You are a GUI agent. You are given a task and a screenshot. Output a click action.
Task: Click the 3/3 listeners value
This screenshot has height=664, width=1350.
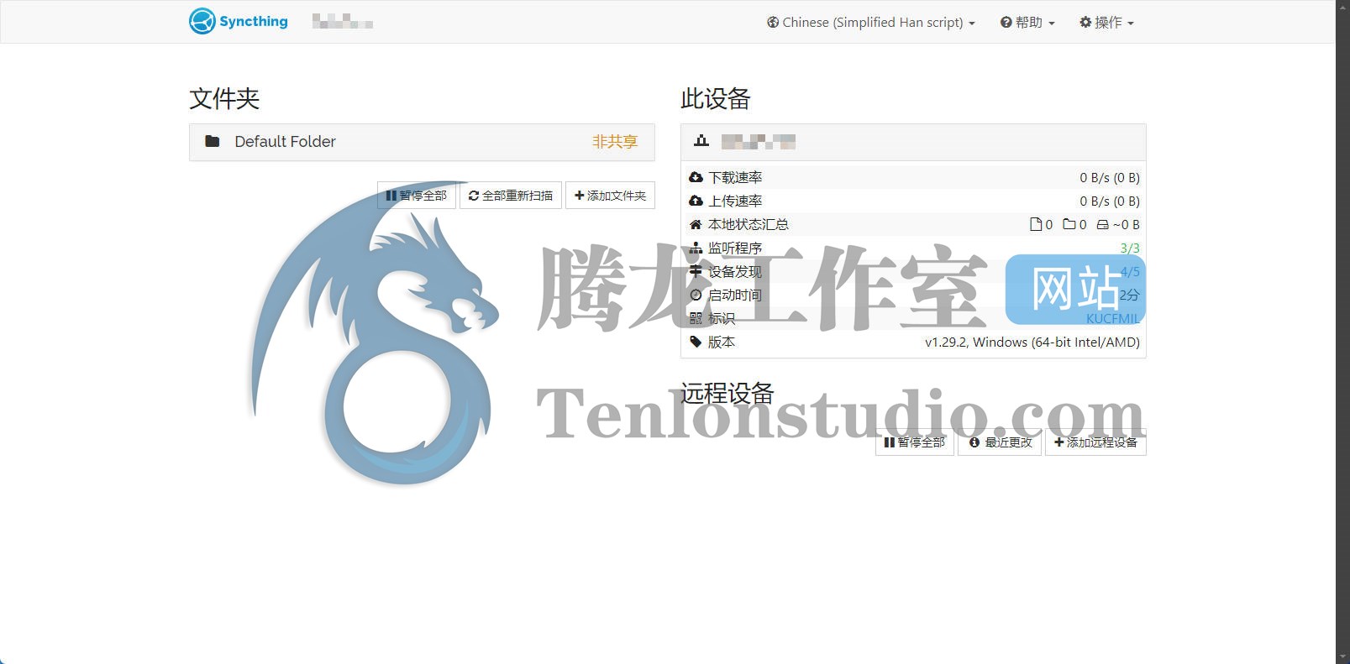tap(1130, 248)
